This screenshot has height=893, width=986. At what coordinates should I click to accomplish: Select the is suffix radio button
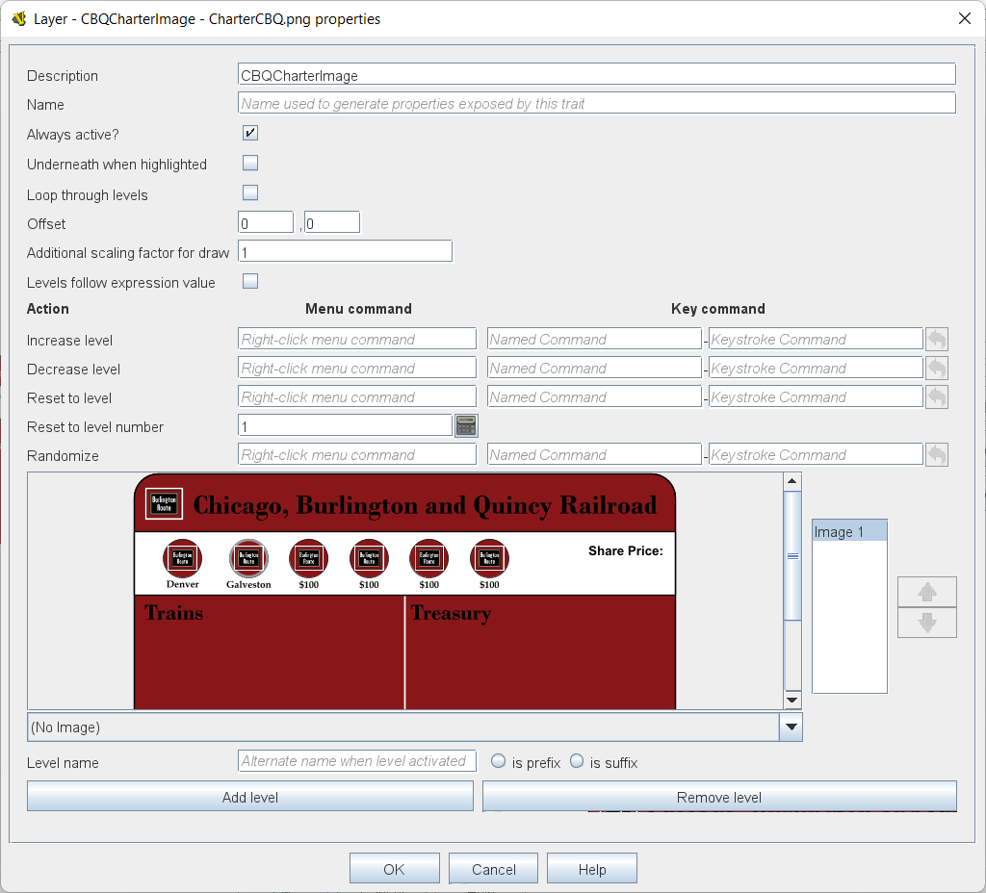[x=577, y=761]
